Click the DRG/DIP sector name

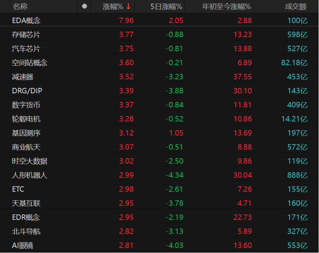click(27, 91)
